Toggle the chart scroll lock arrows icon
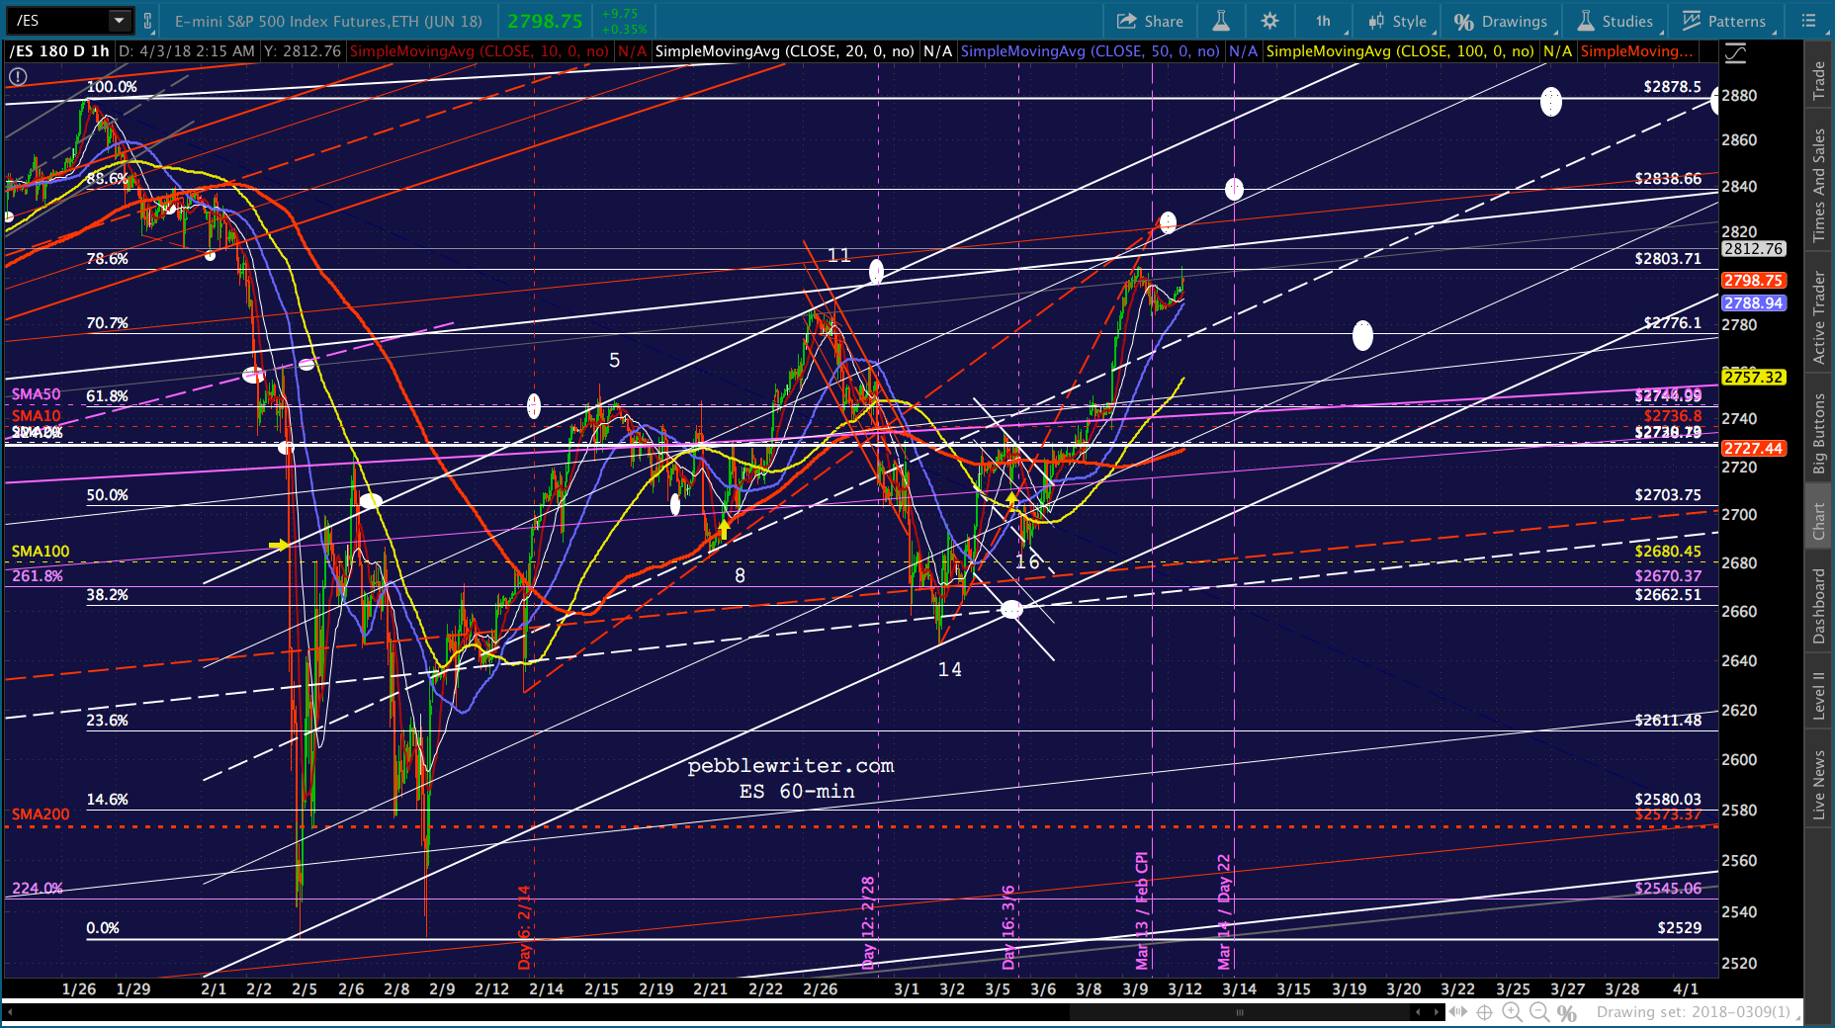 (1458, 1012)
